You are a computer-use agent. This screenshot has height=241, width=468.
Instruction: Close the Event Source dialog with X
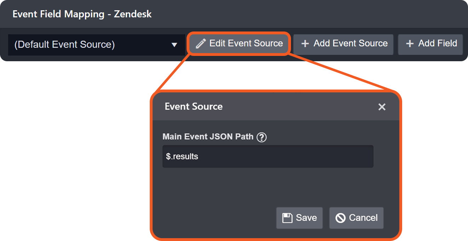click(382, 107)
